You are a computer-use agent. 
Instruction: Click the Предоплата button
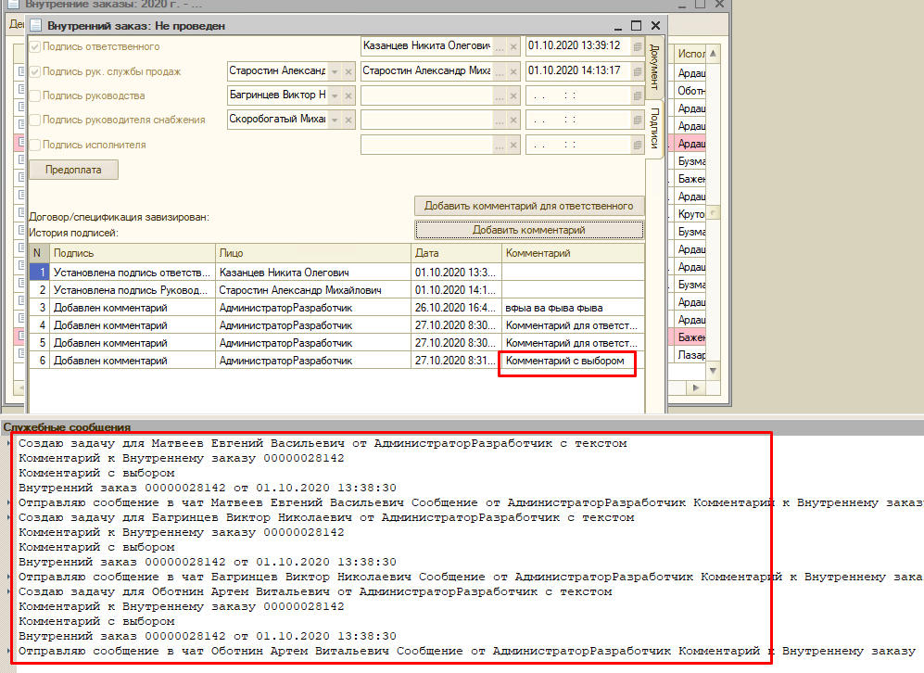pyautogui.click(x=73, y=170)
